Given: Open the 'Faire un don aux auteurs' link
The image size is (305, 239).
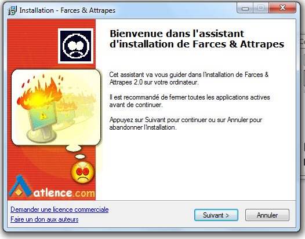Looking at the screenshot, I should 44,219.
